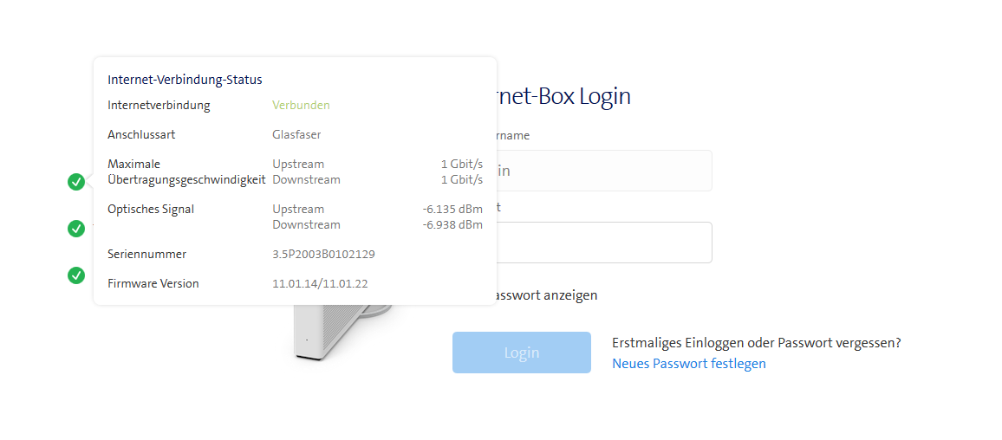1002x440 pixels.
Task: Click the Maximale Übertragungsgeschwindigkeit label
Action: [186, 171]
